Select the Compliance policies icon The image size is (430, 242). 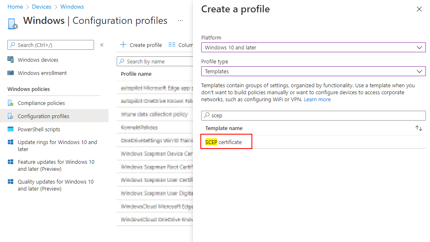[x=10, y=102]
